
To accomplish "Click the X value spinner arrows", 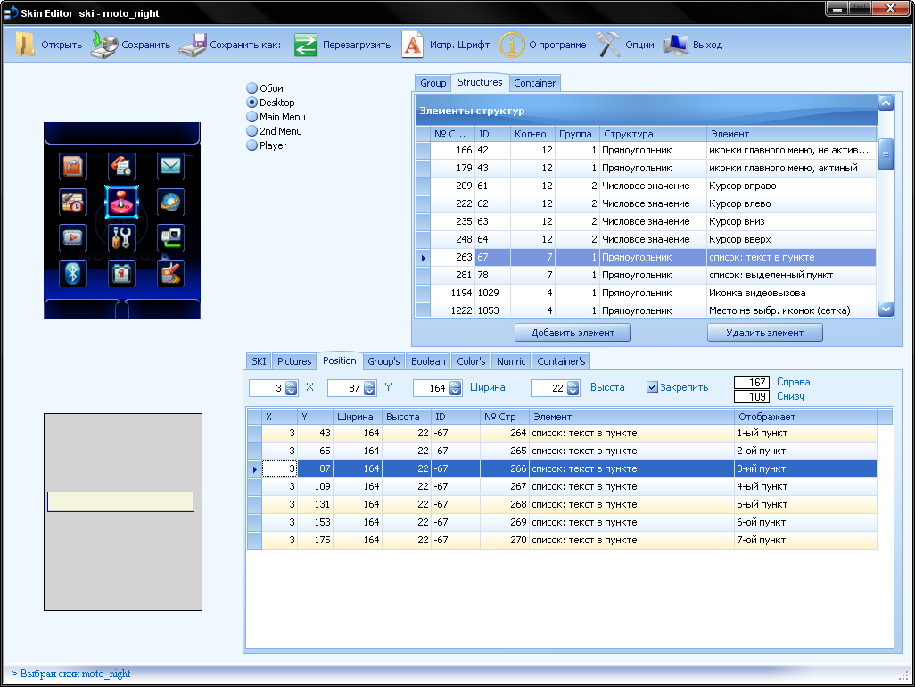I will (292, 388).
